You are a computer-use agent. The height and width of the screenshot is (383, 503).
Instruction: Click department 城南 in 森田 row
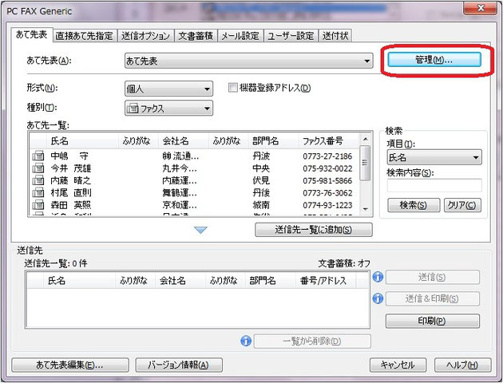[261, 205]
